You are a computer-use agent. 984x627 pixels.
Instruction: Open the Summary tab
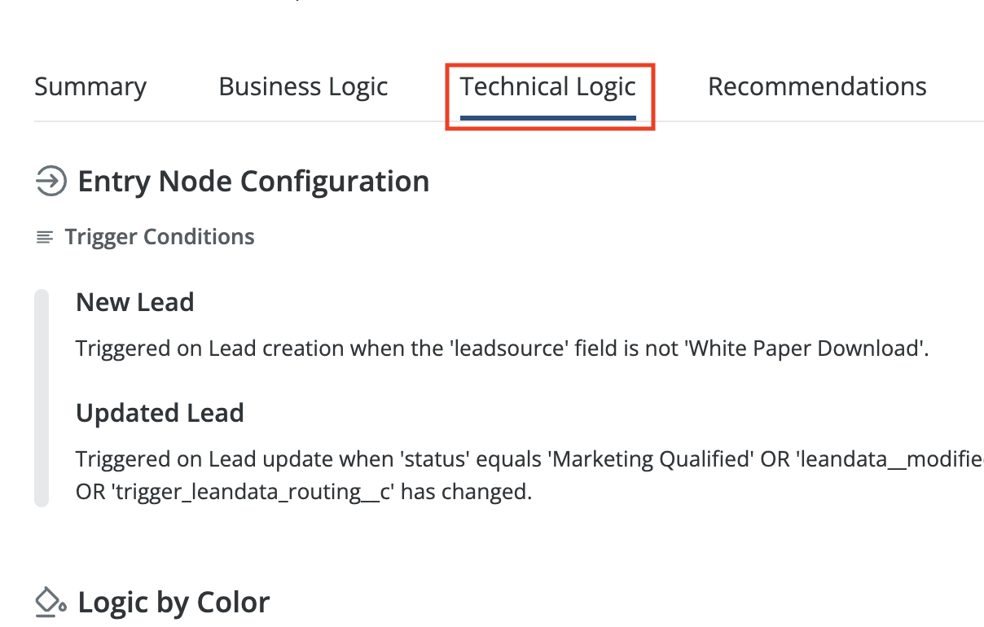point(90,87)
